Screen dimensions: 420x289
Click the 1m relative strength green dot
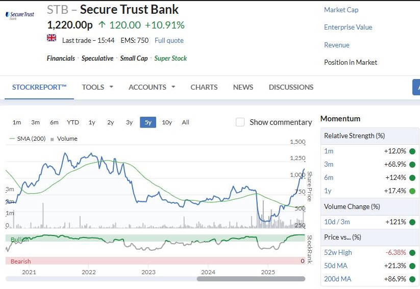(412, 151)
